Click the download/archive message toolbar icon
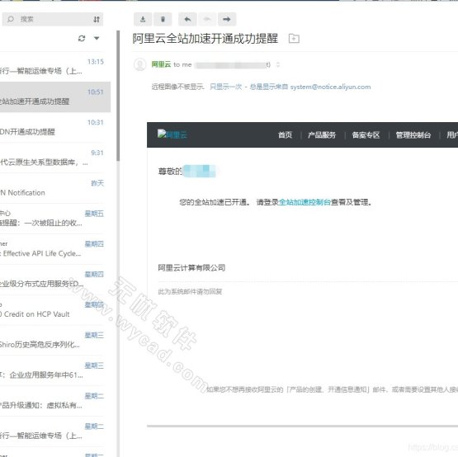The height and width of the screenshot is (457, 458). coord(143,19)
